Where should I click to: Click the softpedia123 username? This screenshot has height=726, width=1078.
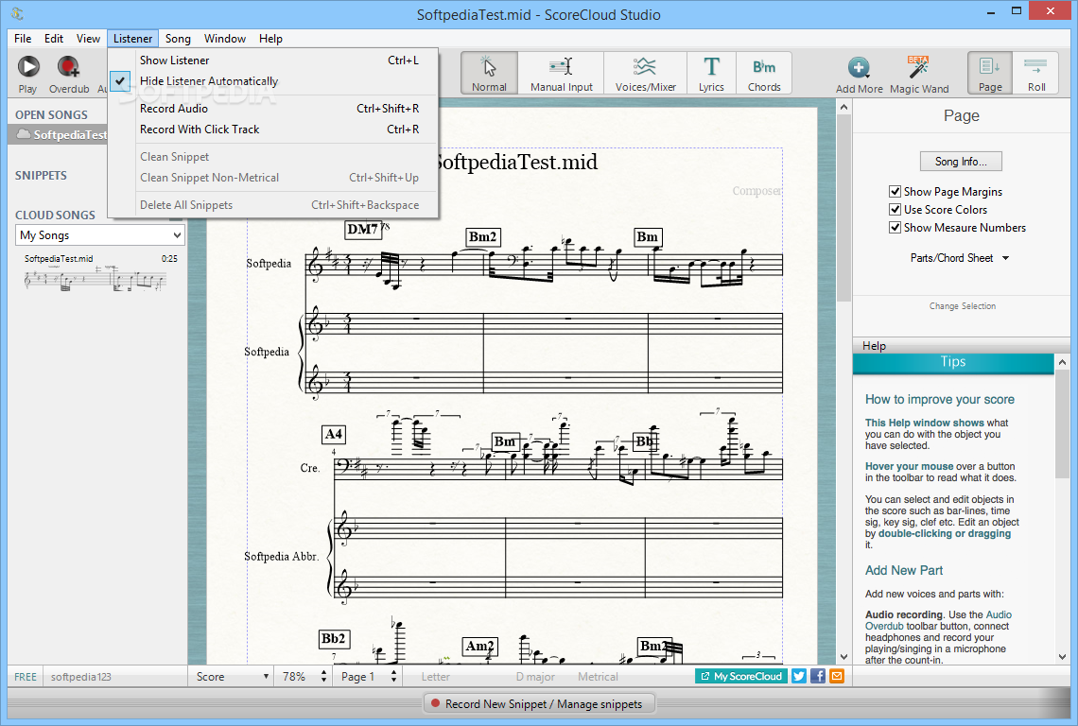click(x=80, y=677)
